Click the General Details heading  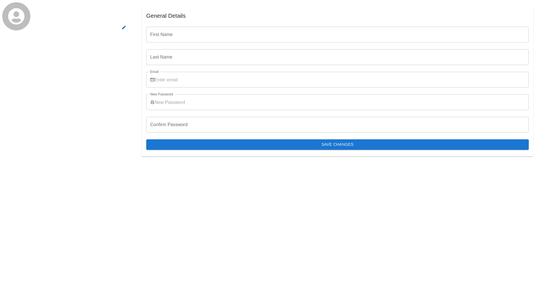[x=166, y=16]
